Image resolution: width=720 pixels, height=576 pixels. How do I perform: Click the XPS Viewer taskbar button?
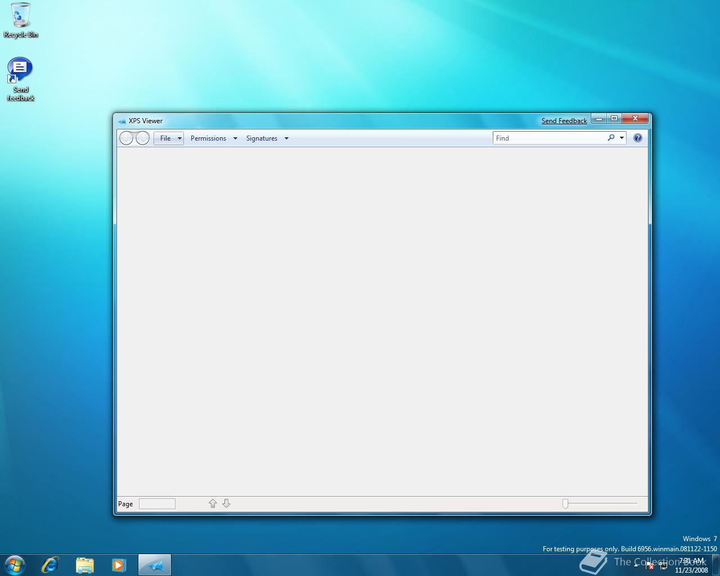(154, 565)
